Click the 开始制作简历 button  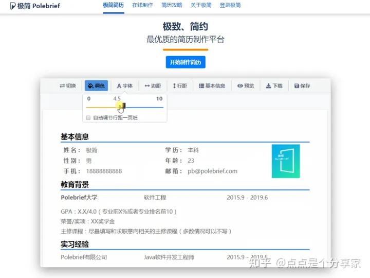(x=186, y=62)
